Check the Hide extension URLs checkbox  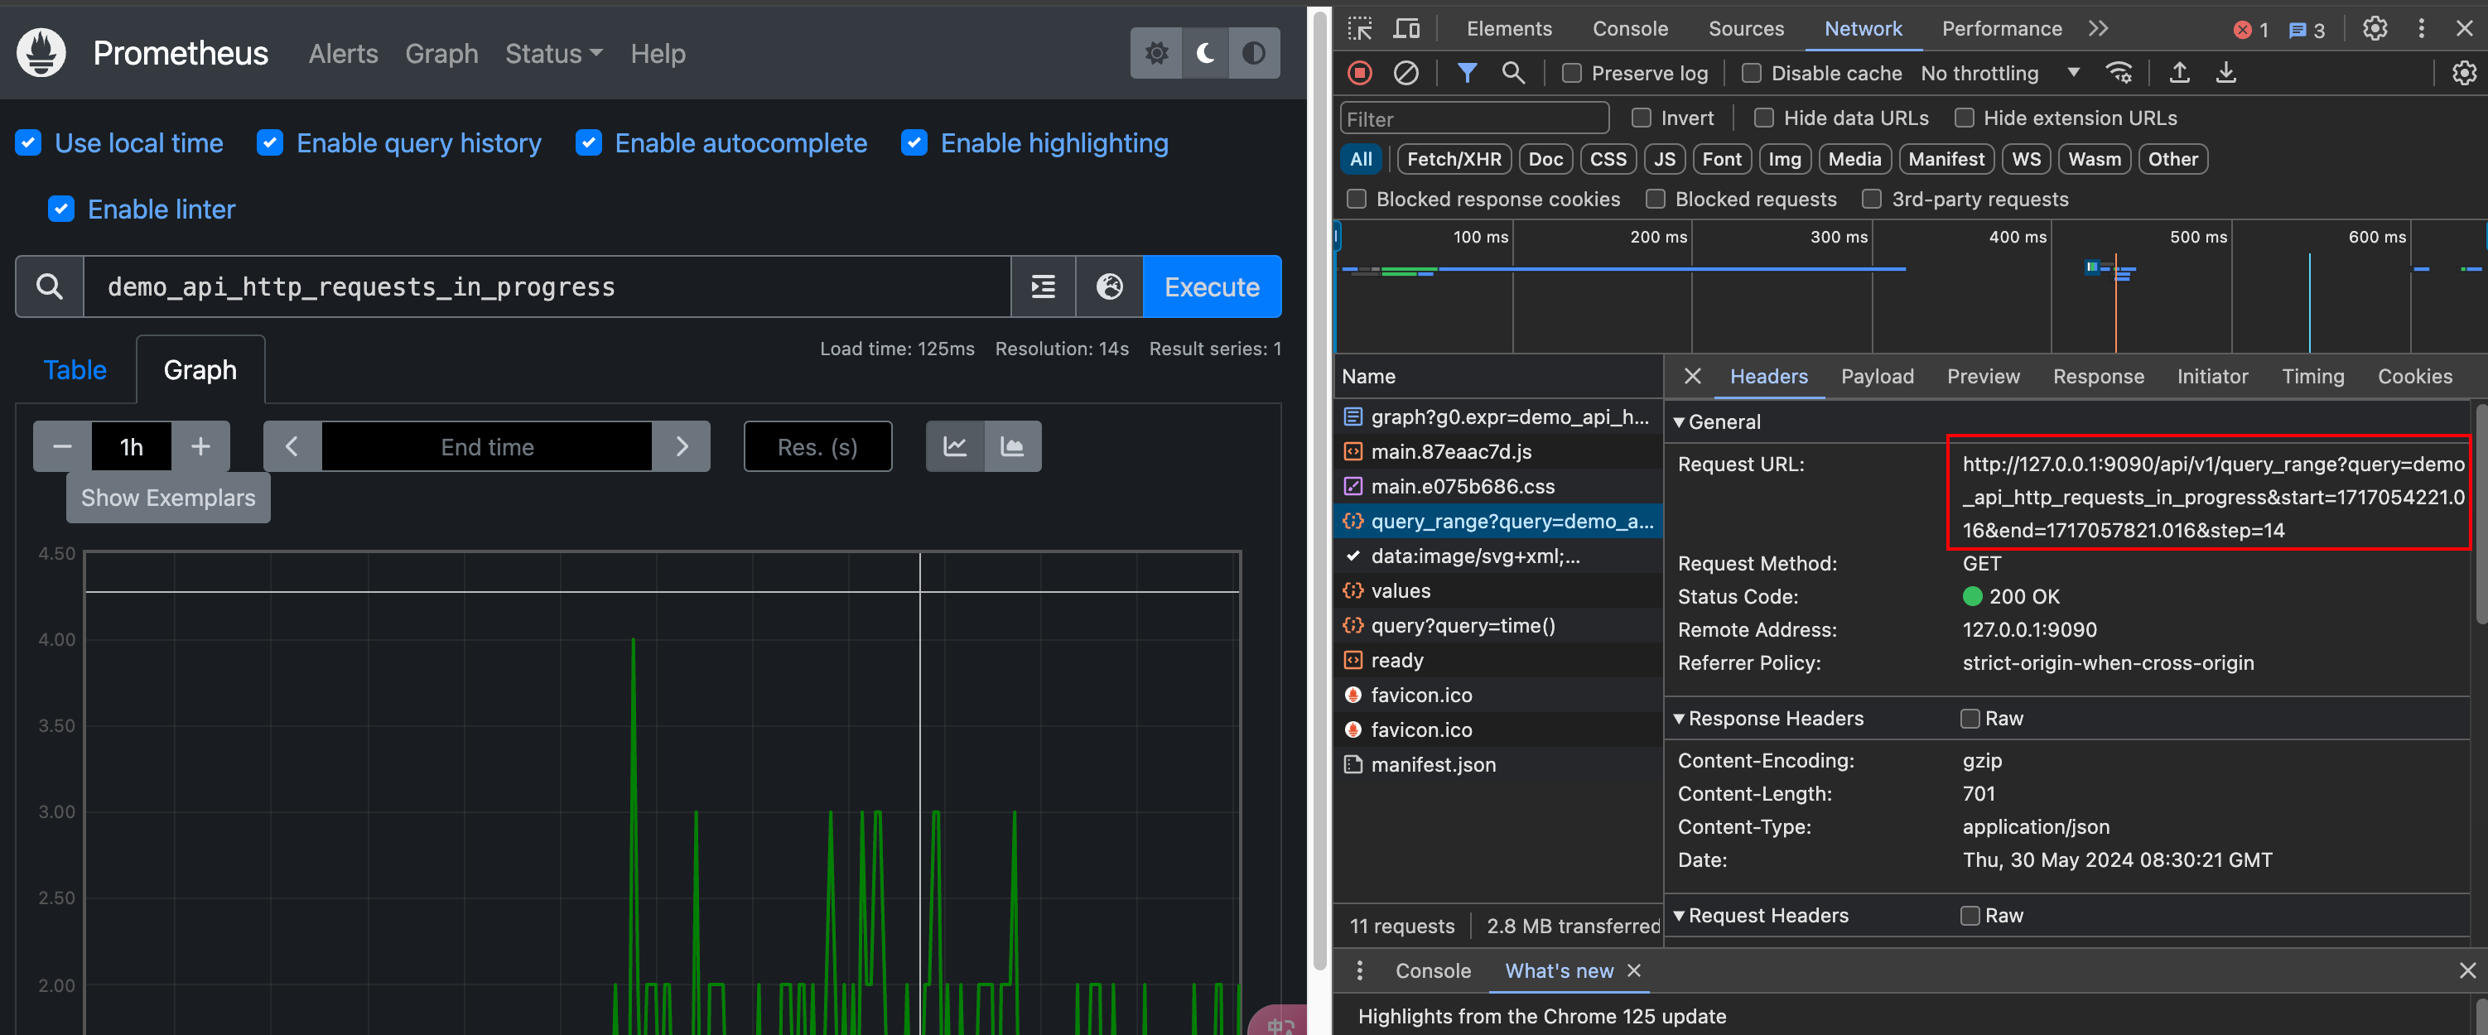coord(1965,118)
